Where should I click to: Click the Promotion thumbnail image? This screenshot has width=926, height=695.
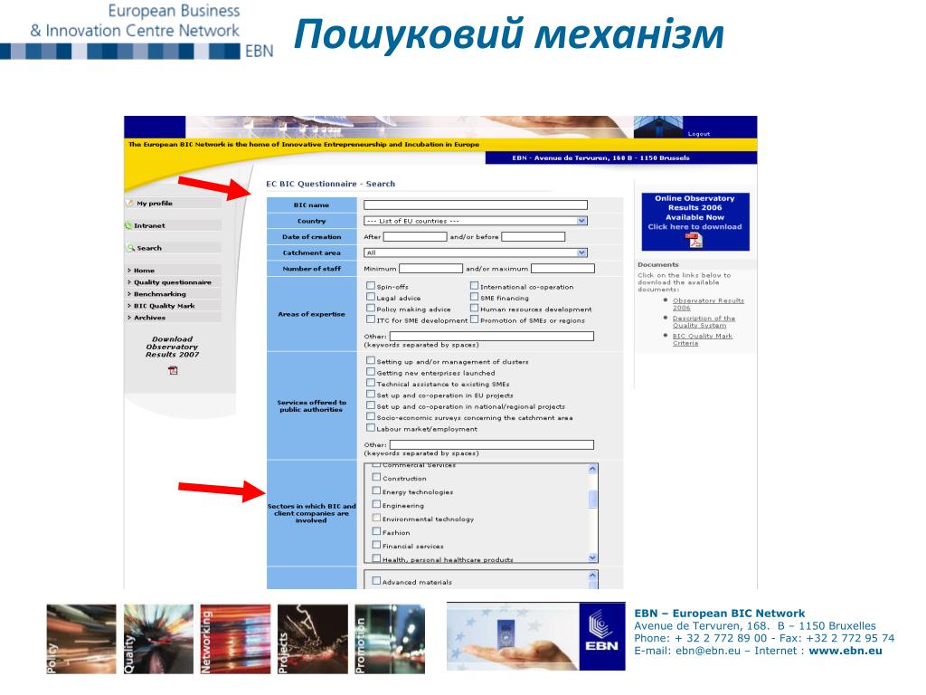point(390,639)
